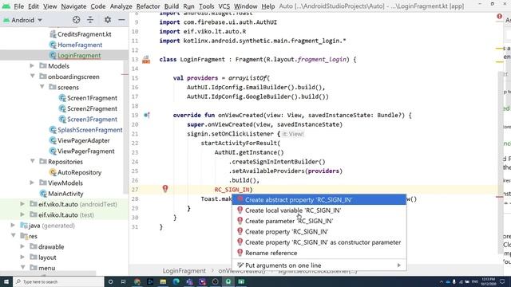The width and height of the screenshot is (511, 287).
Task: Click the class gutter icon at line 13
Action: pyautogui.click(x=146, y=60)
